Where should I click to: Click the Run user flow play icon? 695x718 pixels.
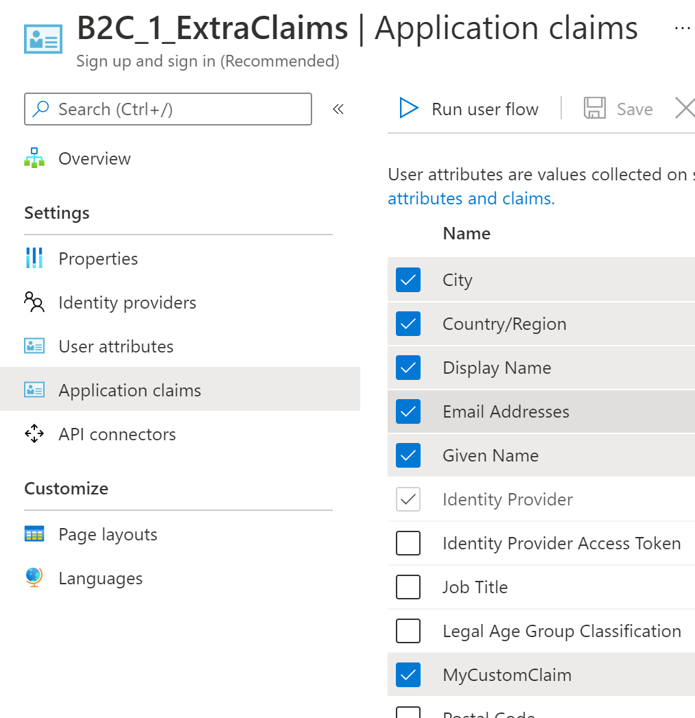pos(410,108)
